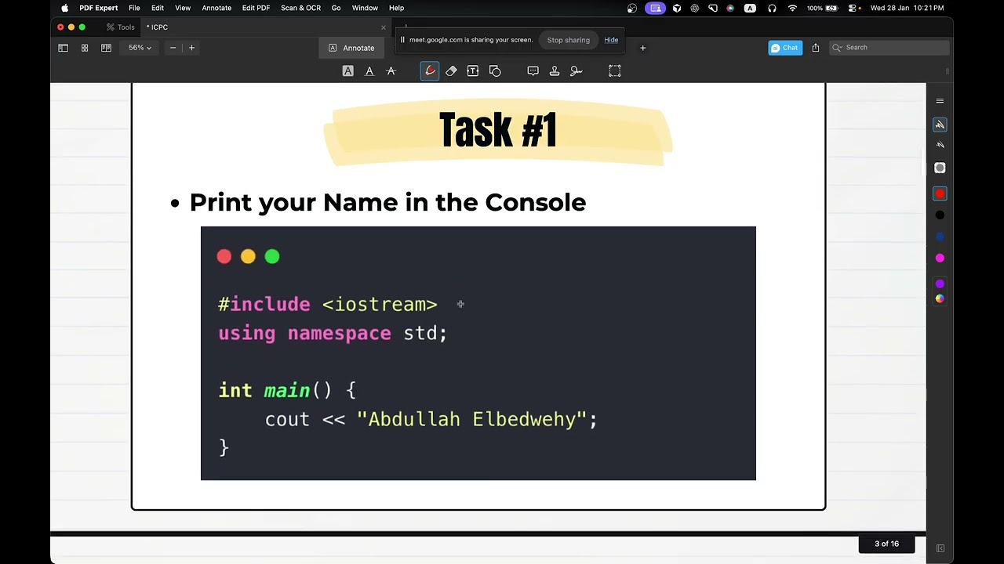The width and height of the screenshot is (1004, 564).
Task: Open the page thumbnails grid view
Action: tap(85, 48)
